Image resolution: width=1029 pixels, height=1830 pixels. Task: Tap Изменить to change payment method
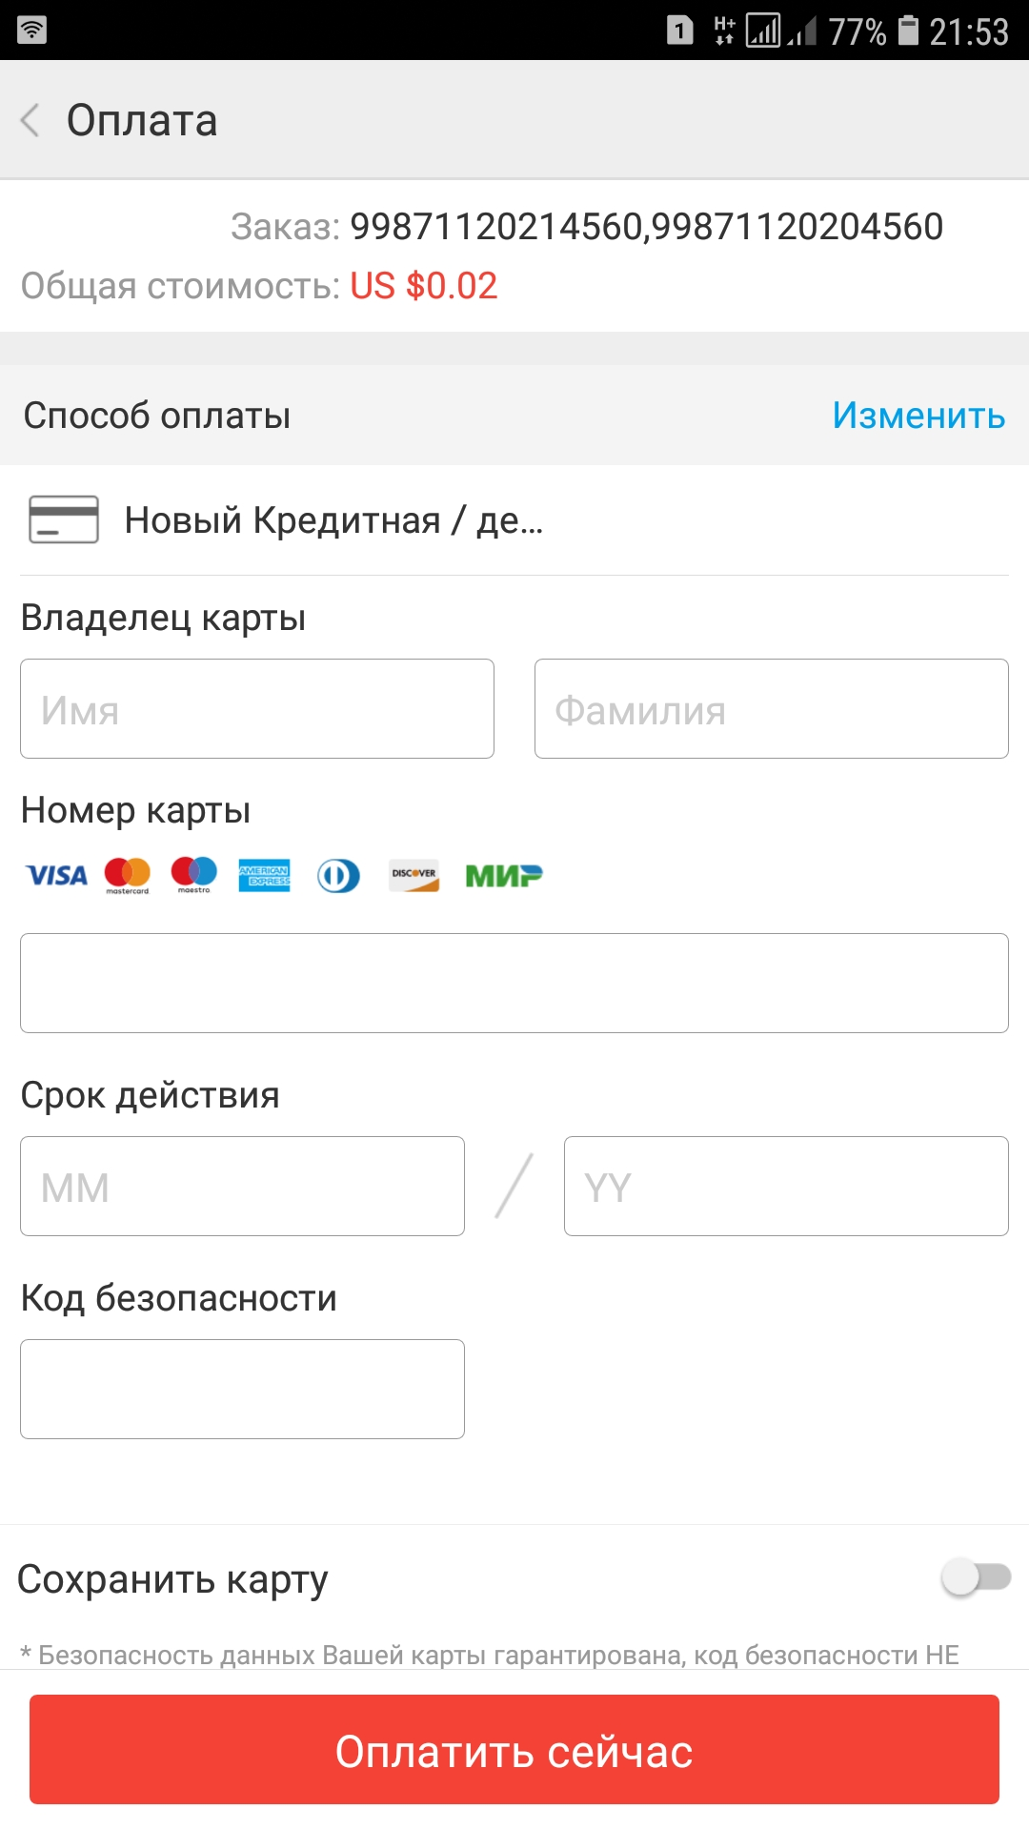click(x=918, y=416)
